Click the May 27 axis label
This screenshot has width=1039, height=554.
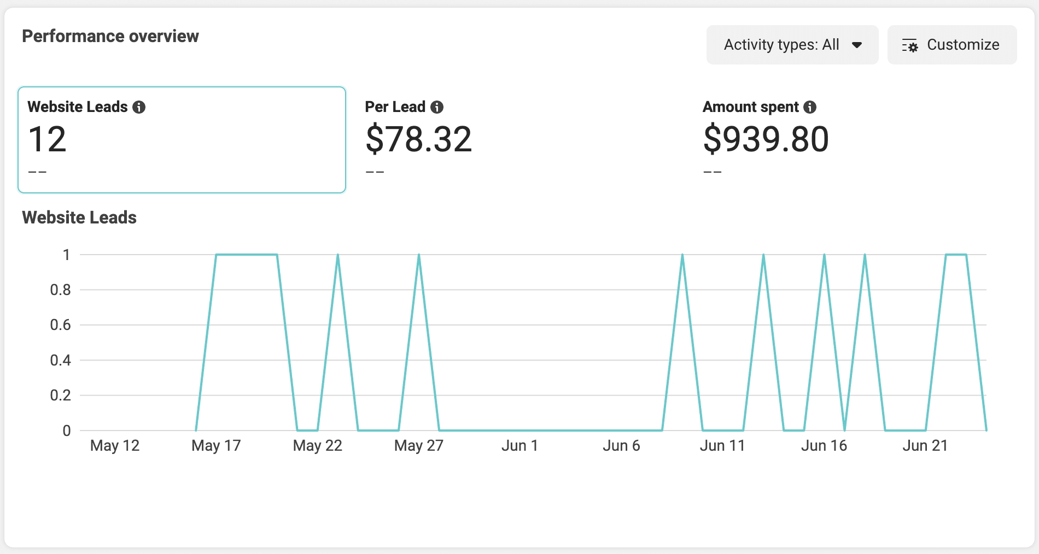(x=419, y=446)
